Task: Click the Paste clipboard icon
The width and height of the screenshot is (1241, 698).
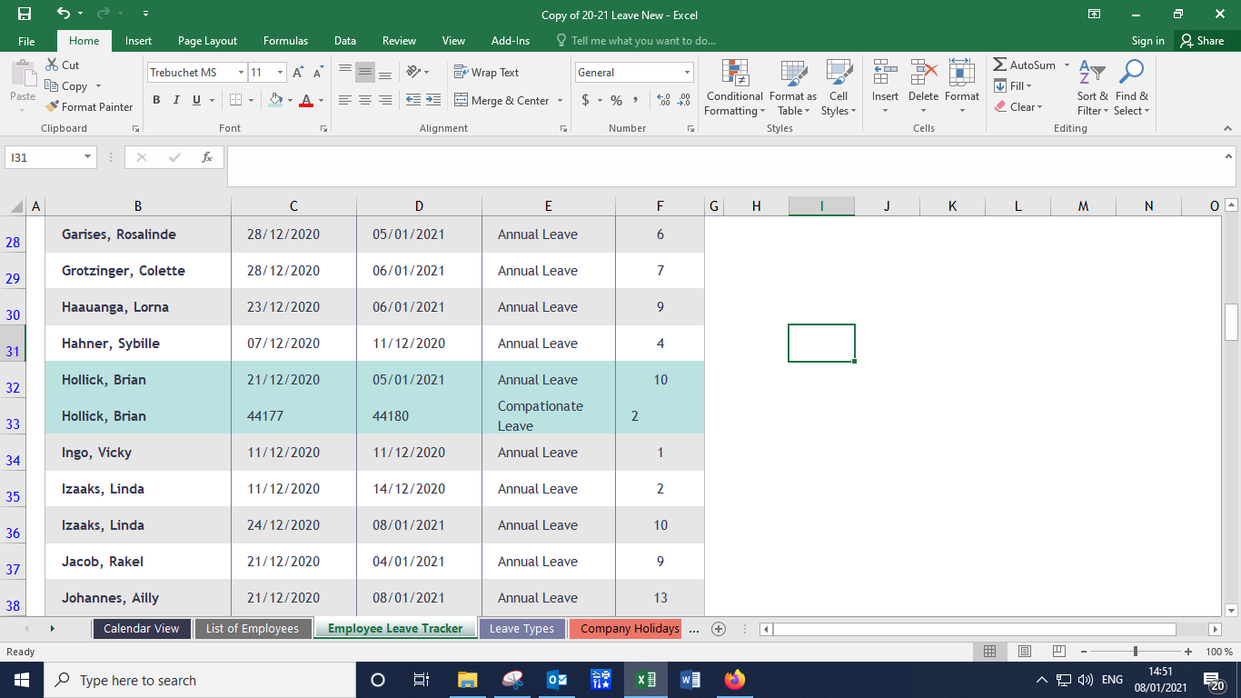Action: coord(23,74)
